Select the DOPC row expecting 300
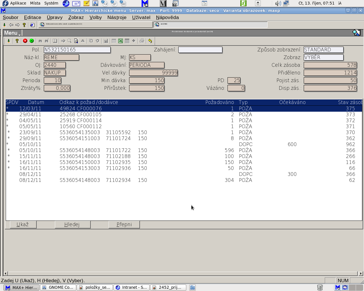Screen dimensions: 364x291 [184, 174]
